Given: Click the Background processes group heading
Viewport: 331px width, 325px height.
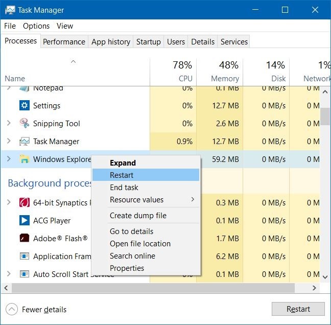Looking at the screenshot, I should point(50,183).
